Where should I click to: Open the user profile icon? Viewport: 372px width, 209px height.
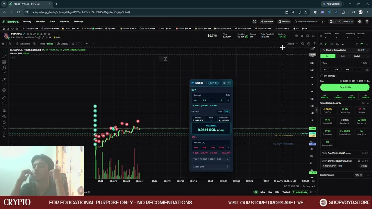pyautogui.click(x=367, y=21)
